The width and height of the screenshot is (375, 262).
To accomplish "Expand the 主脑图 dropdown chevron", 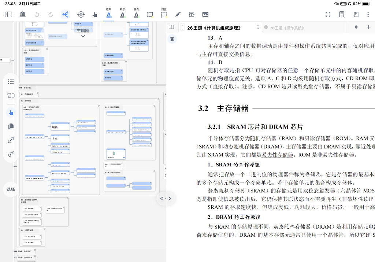I will pyautogui.click(x=82, y=36).
